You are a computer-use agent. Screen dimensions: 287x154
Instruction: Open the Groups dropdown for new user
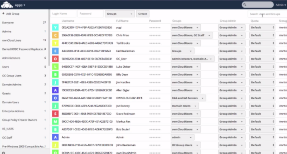point(120,14)
